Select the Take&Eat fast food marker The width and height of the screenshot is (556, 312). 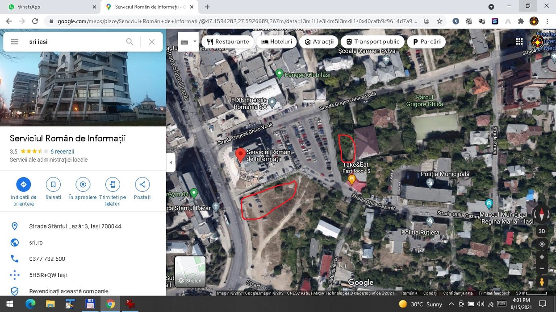pos(352,180)
